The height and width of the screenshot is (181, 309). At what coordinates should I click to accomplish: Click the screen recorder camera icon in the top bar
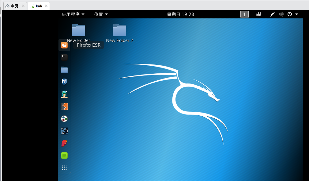258,14
